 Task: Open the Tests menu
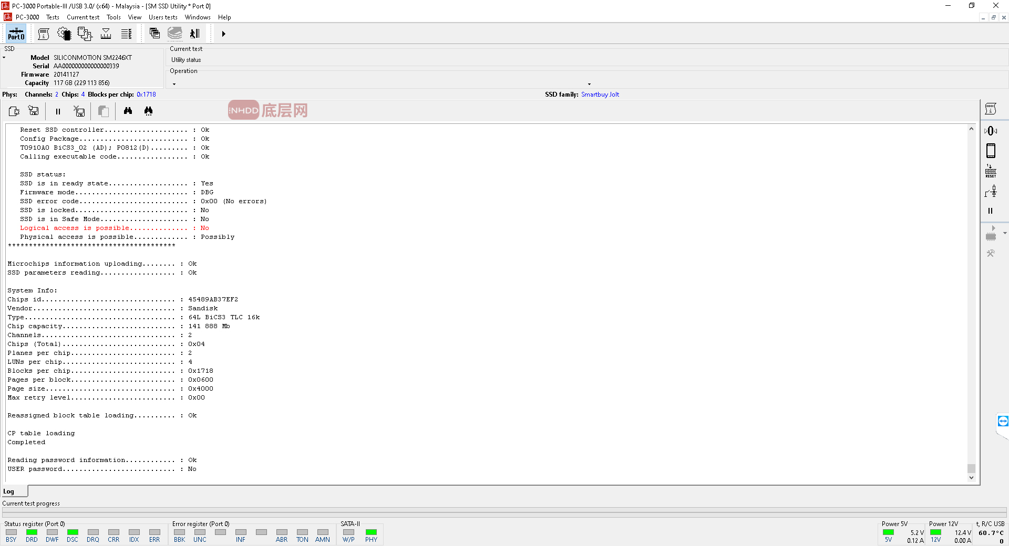53,17
